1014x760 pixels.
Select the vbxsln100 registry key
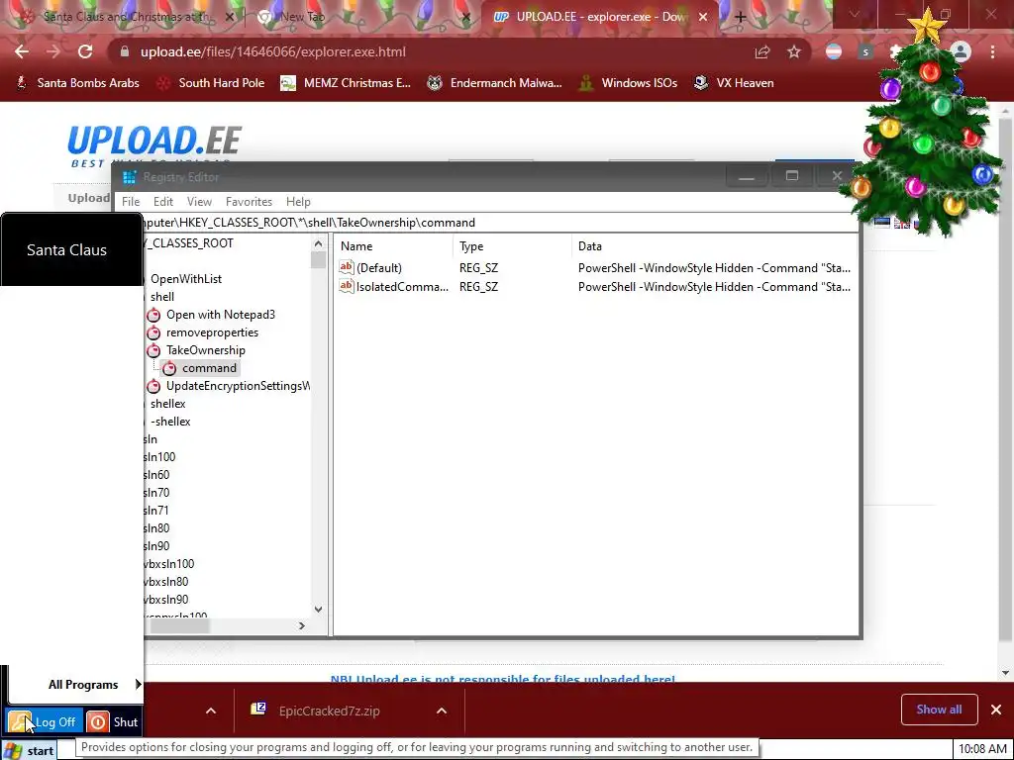click(x=168, y=563)
